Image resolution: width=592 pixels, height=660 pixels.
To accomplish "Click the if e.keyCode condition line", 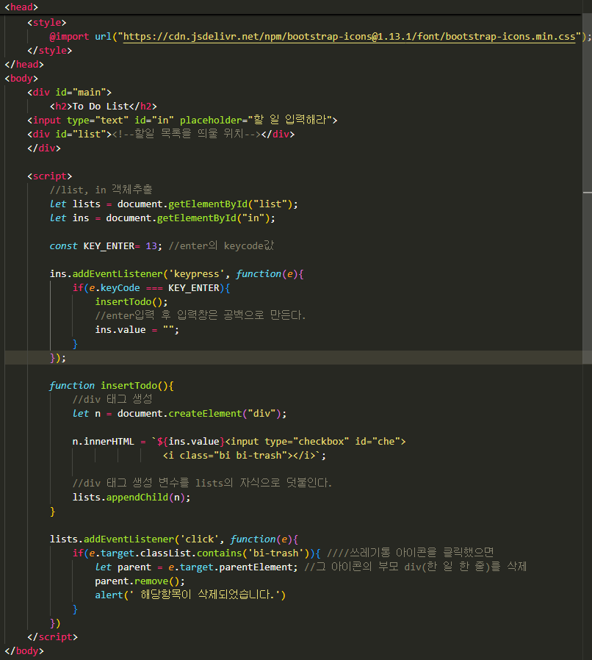I will pyautogui.click(x=151, y=288).
